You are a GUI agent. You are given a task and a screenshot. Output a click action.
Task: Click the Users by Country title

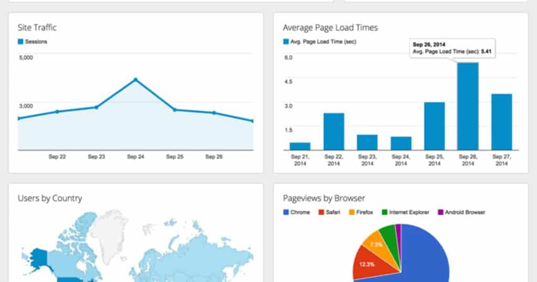point(50,198)
